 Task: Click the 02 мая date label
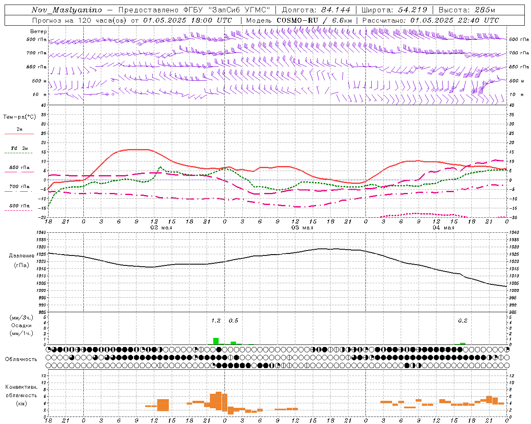[161, 228]
